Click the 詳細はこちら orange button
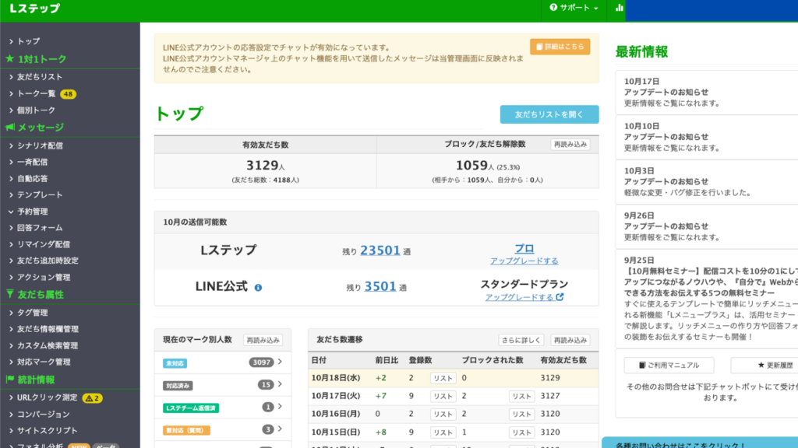 coord(560,47)
